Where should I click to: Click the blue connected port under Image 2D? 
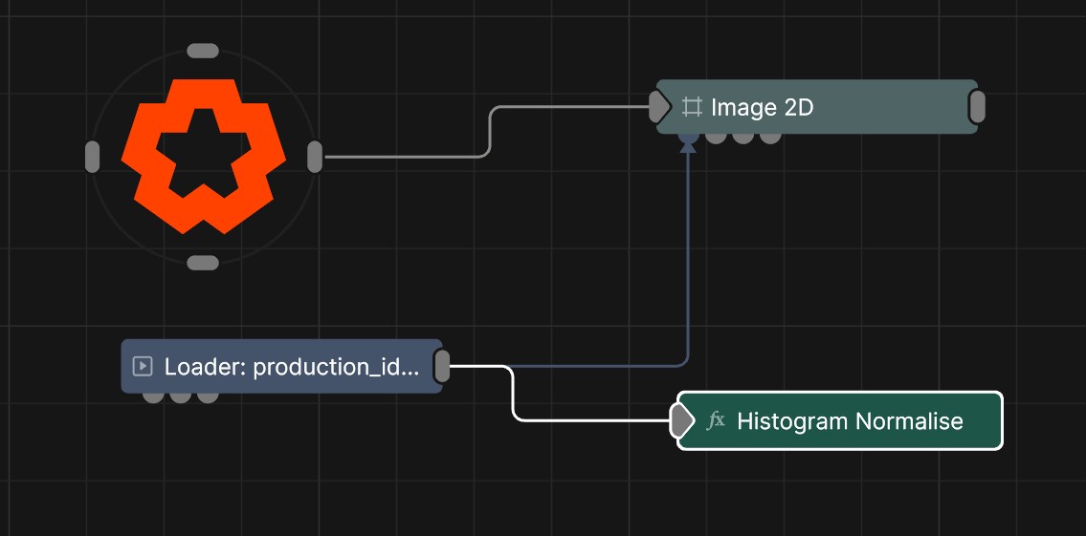tap(688, 138)
